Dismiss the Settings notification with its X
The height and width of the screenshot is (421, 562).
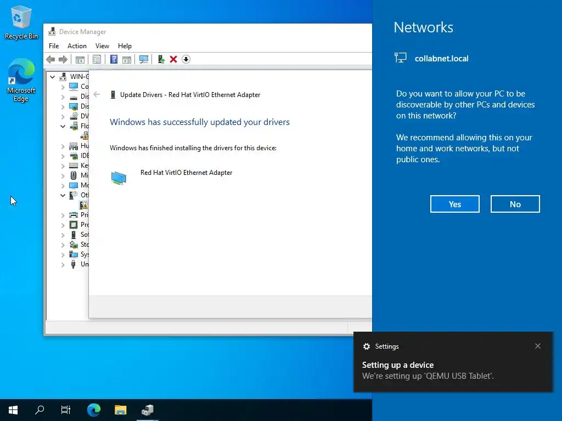(538, 346)
